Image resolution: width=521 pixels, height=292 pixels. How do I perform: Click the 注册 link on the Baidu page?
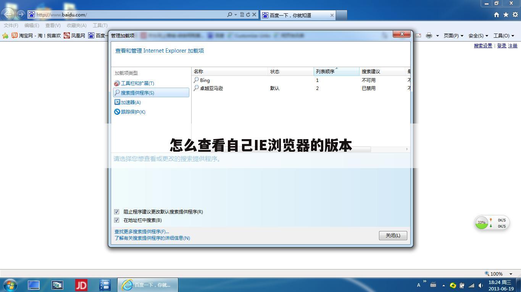513,46
